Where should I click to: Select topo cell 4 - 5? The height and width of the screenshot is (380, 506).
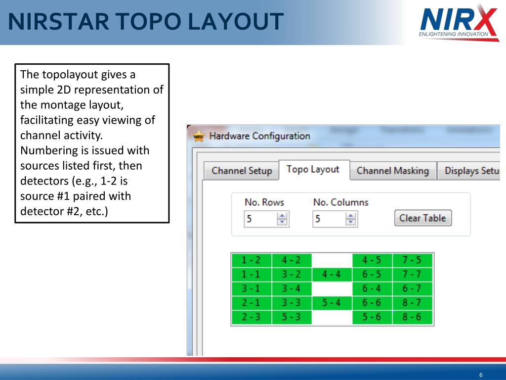pos(372,260)
